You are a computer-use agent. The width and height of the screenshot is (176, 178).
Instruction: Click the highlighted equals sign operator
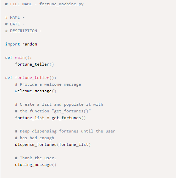(x=48, y=118)
